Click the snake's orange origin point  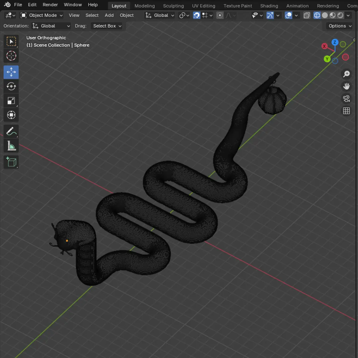[67, 241]
